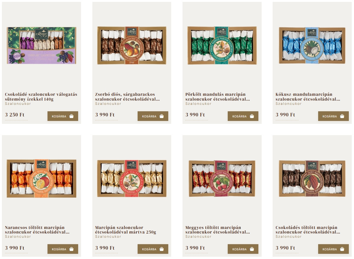Image resolution: width=354 pixels, height=259 pixels.
Task: Open Zserbó diós, sárgabarackos szaloncukor product title
Action: (x=127, y=97)
